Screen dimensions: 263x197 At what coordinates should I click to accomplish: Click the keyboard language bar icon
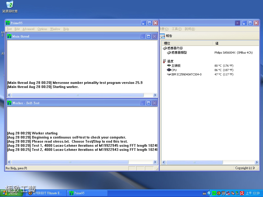tap(204, 193)
